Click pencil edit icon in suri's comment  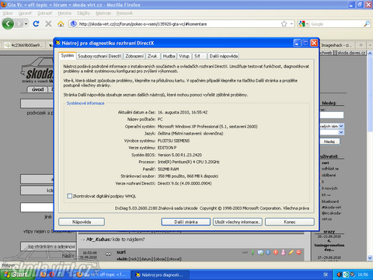click(291, 252)
